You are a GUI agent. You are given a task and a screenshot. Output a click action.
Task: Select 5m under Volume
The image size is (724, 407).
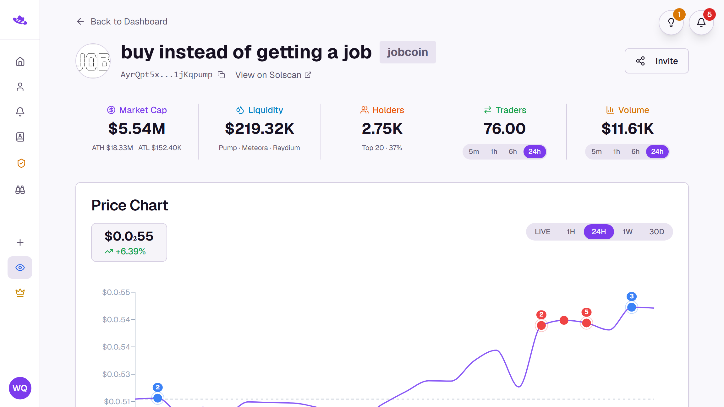pyautogui.click(x=596, y=152)
